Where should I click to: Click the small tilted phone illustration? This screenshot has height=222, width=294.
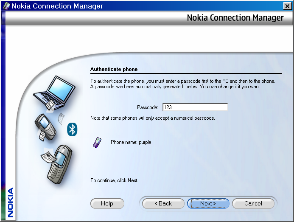pos(45,127)
